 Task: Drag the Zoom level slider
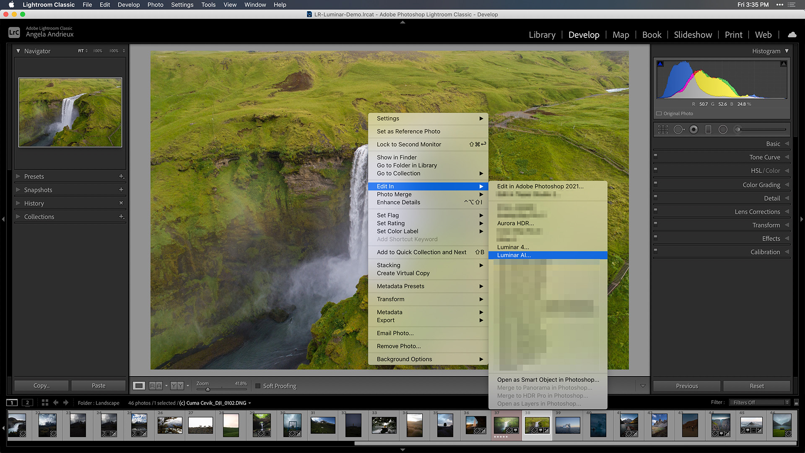coord(208,388)
